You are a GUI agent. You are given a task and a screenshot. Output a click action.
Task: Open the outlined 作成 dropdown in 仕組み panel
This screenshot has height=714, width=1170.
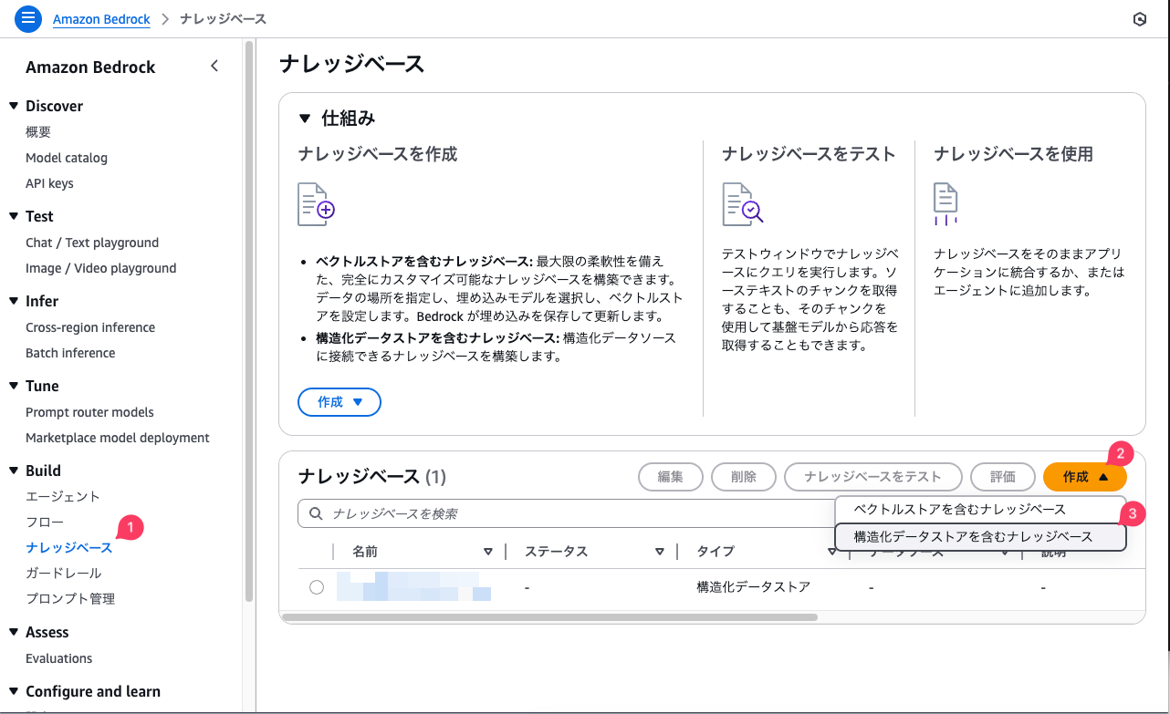(340, 402)
